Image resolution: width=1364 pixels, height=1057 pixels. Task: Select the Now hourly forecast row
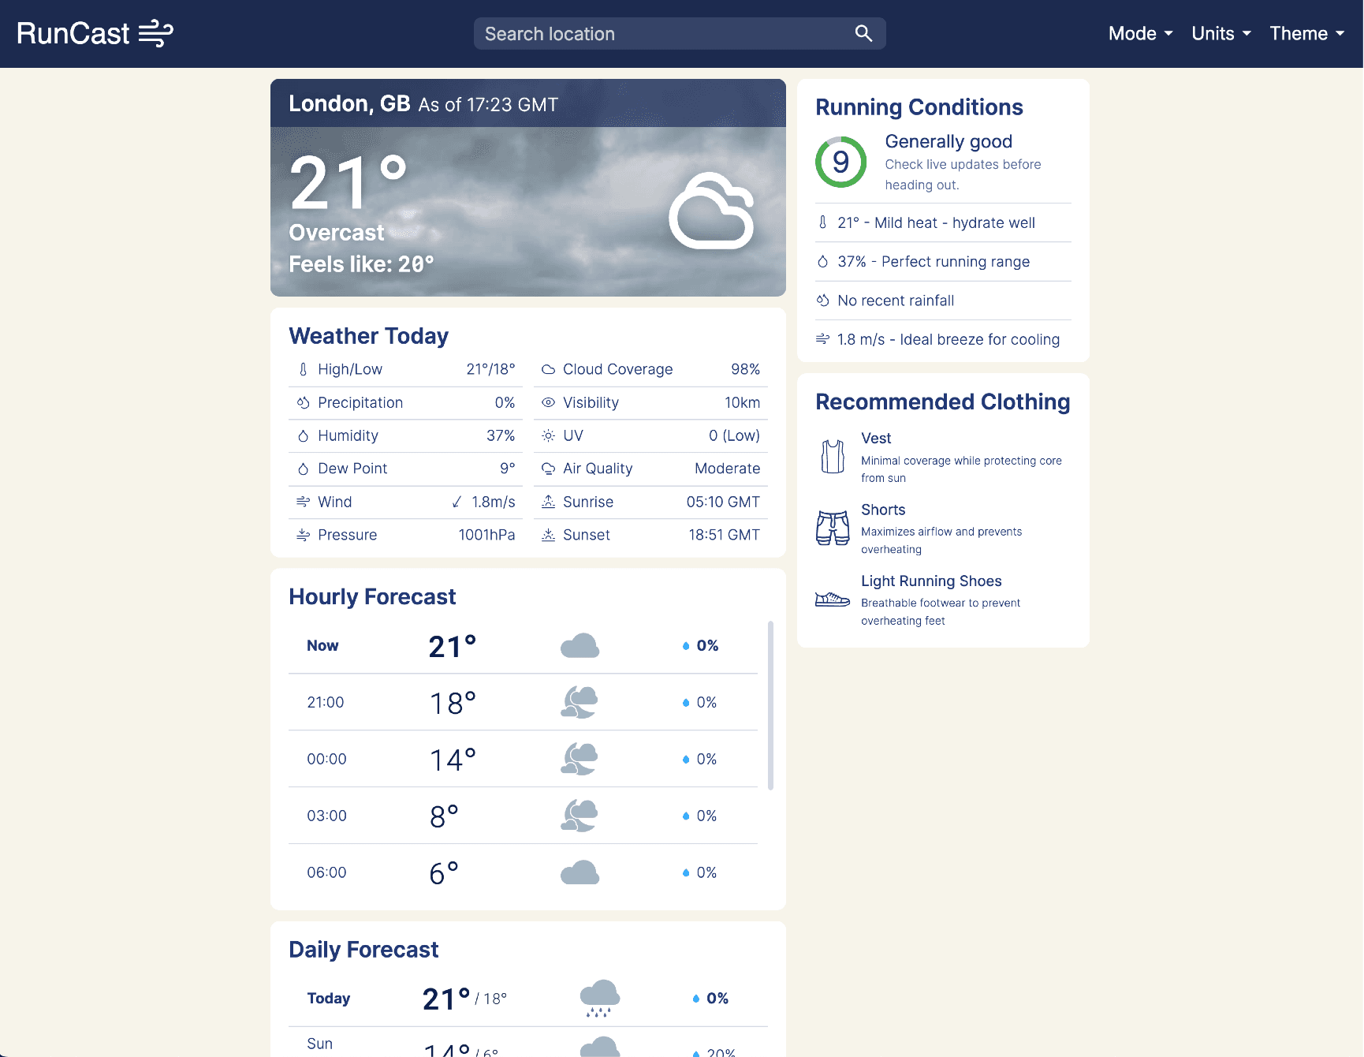click(523, 645)
